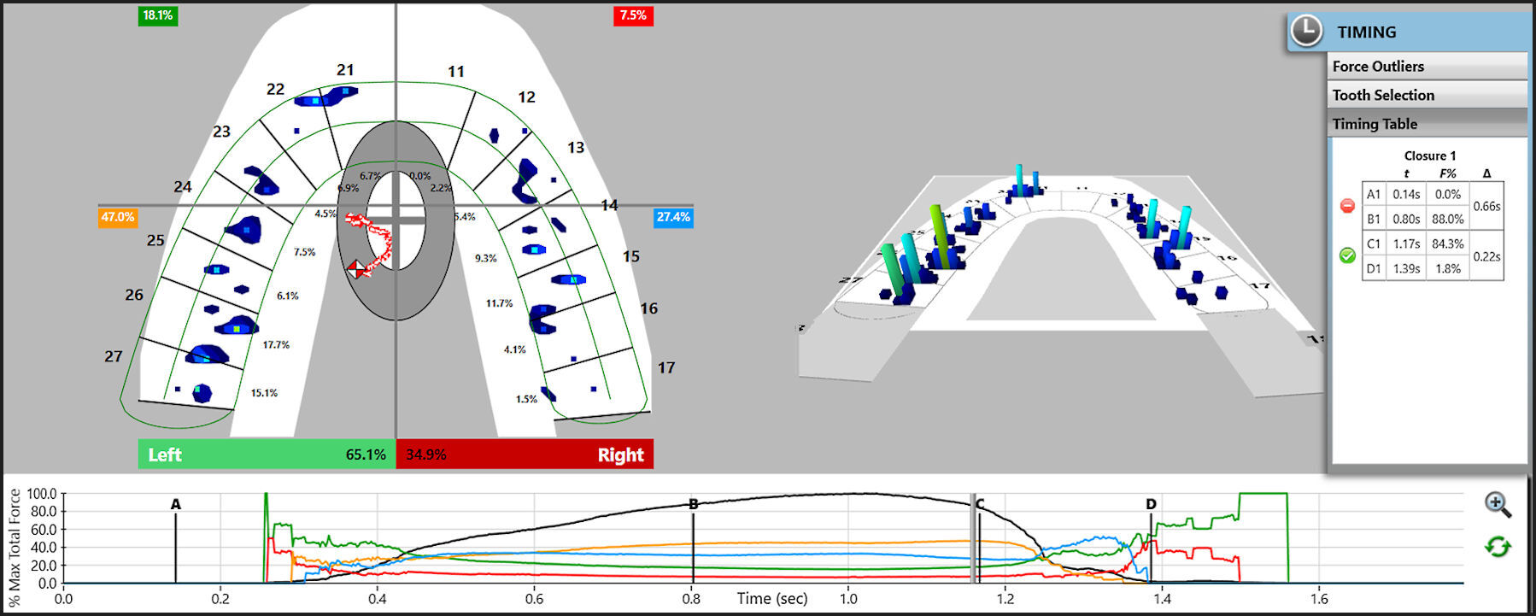The height and width of the screenshot is (616, 1536).
Task: Click tooth number 13 label
Action: (x=576, y=148)
